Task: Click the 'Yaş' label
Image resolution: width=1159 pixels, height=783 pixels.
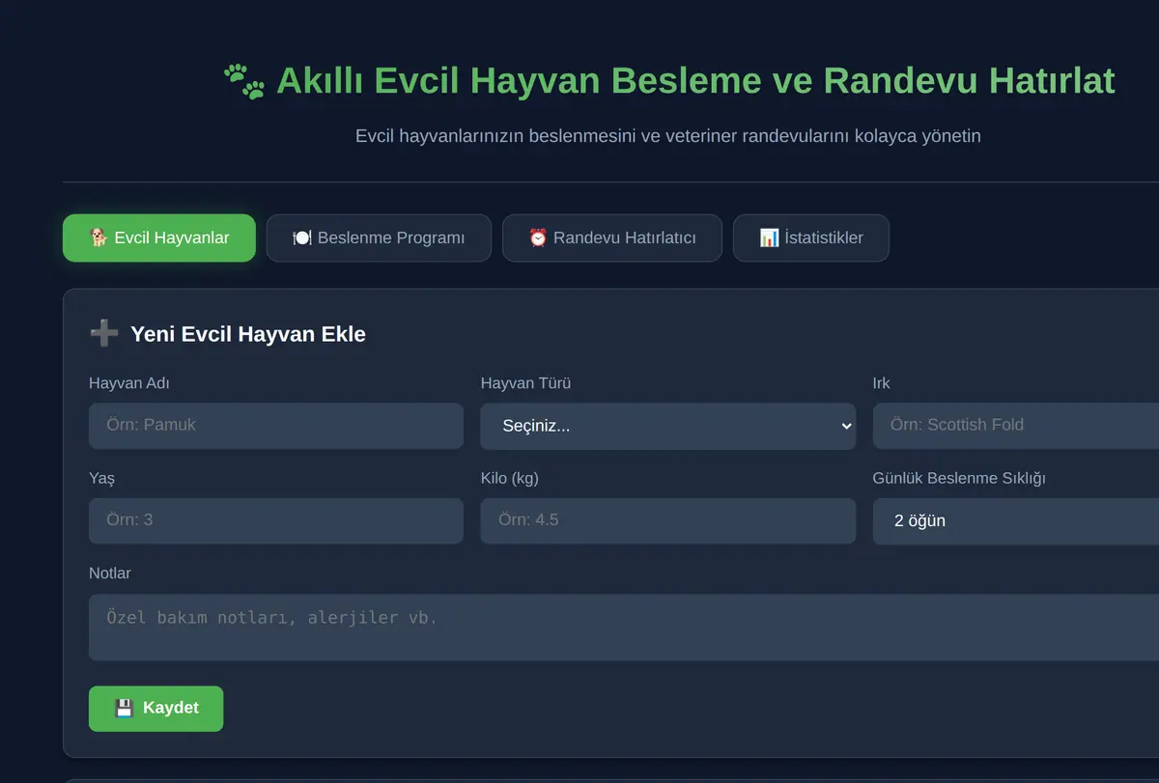Action: pos(102,478)
